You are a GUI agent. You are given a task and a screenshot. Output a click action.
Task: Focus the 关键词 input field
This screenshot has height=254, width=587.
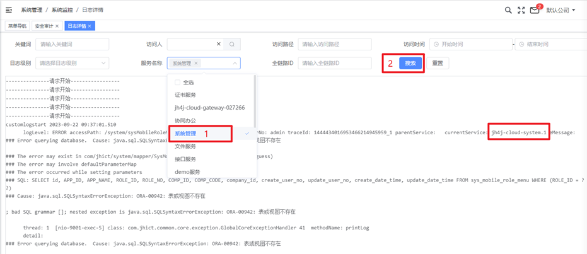(73, 44)
